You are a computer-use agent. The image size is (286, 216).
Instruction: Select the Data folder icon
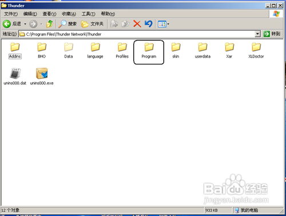pos(69,47)
